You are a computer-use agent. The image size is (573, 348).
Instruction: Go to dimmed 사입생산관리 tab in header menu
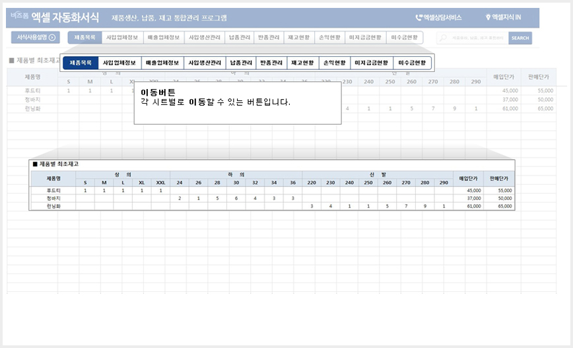point(205,37)
